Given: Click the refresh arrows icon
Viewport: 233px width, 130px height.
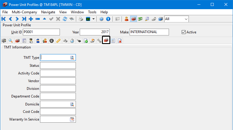Looking at the screenshot, I should pos(65,19).
